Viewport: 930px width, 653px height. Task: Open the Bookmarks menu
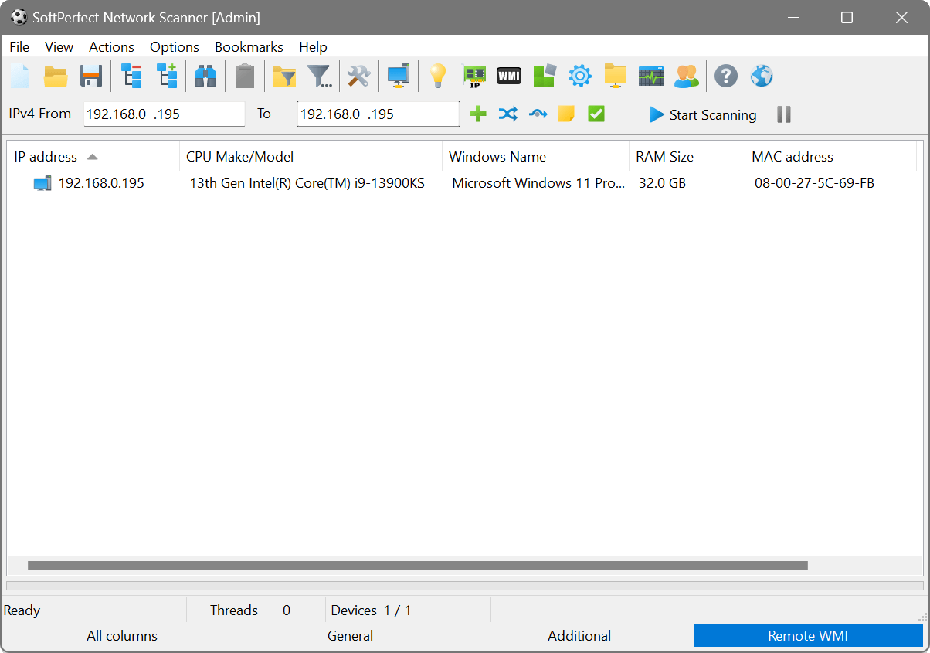tap(249, 47)
